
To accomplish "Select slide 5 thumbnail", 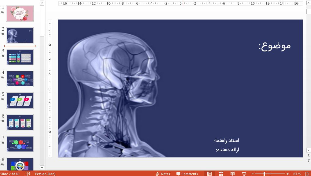I will (x=20, y=100).
